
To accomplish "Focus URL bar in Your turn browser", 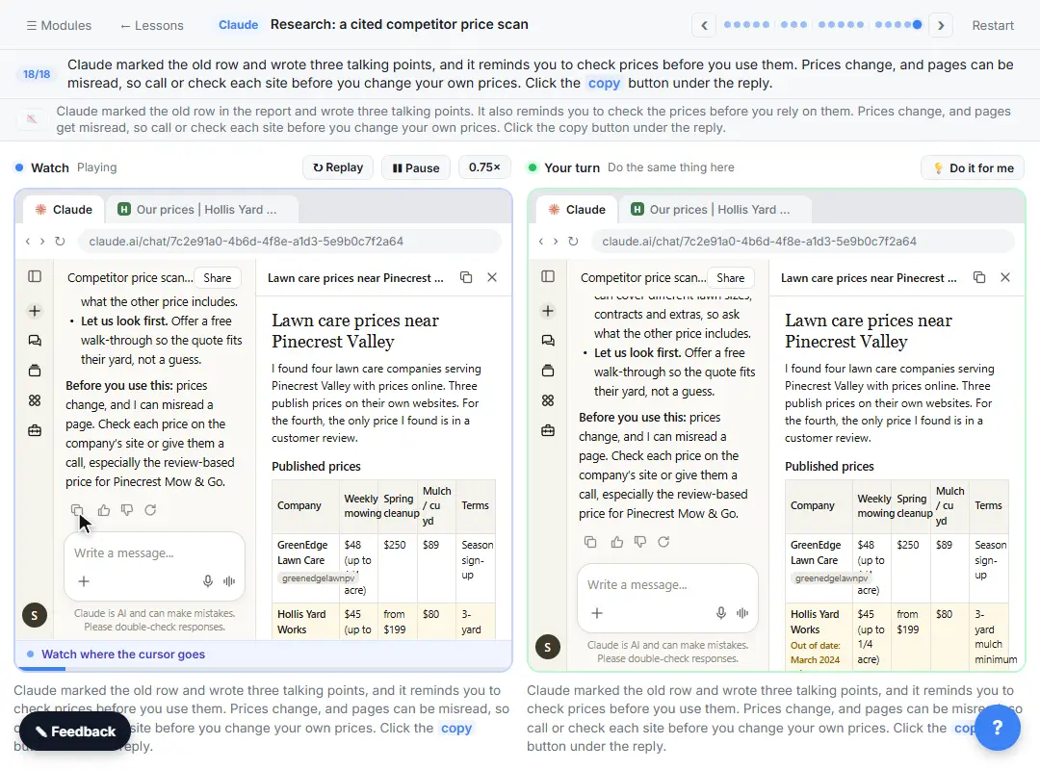I will tap(803, 242).
